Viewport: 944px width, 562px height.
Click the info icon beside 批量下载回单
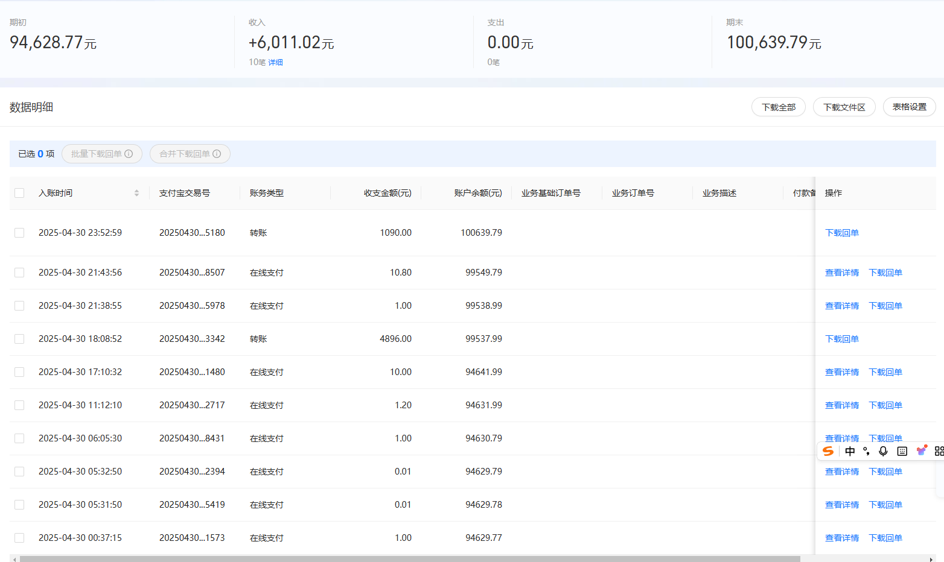point(129,154)
